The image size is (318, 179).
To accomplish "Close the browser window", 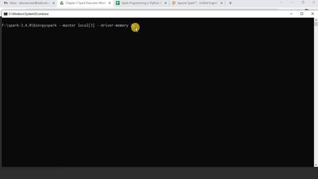I will pos(314,2).
